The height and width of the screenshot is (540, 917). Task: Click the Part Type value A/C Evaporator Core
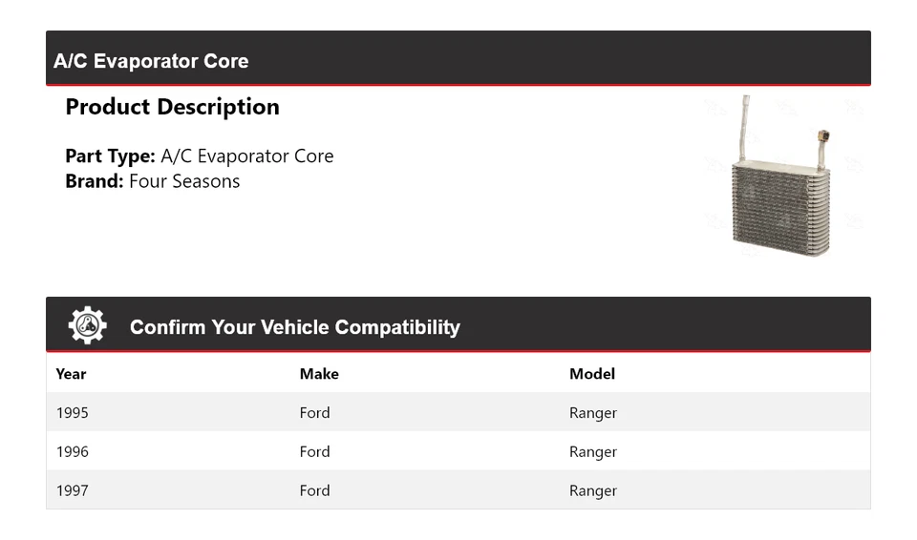pyautogui.click(x=247, y=156)
